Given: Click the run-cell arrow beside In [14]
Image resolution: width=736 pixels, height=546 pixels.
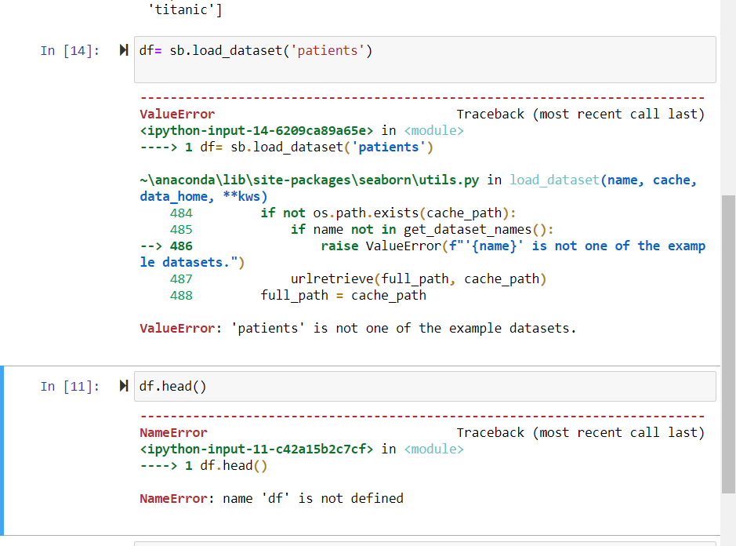Looking at the screenshot, I should [122, 49].
